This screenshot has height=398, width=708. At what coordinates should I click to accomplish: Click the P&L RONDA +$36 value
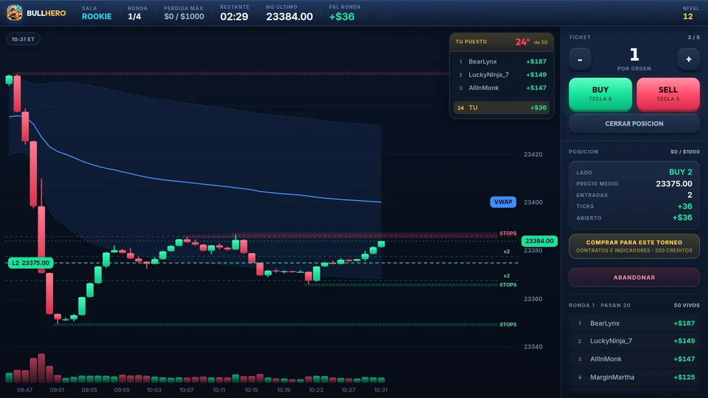tap(342, 17)
